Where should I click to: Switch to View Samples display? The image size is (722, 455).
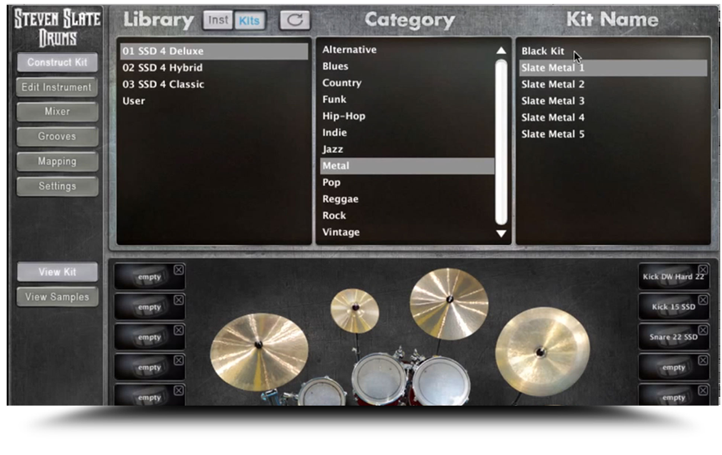(57, 297)
